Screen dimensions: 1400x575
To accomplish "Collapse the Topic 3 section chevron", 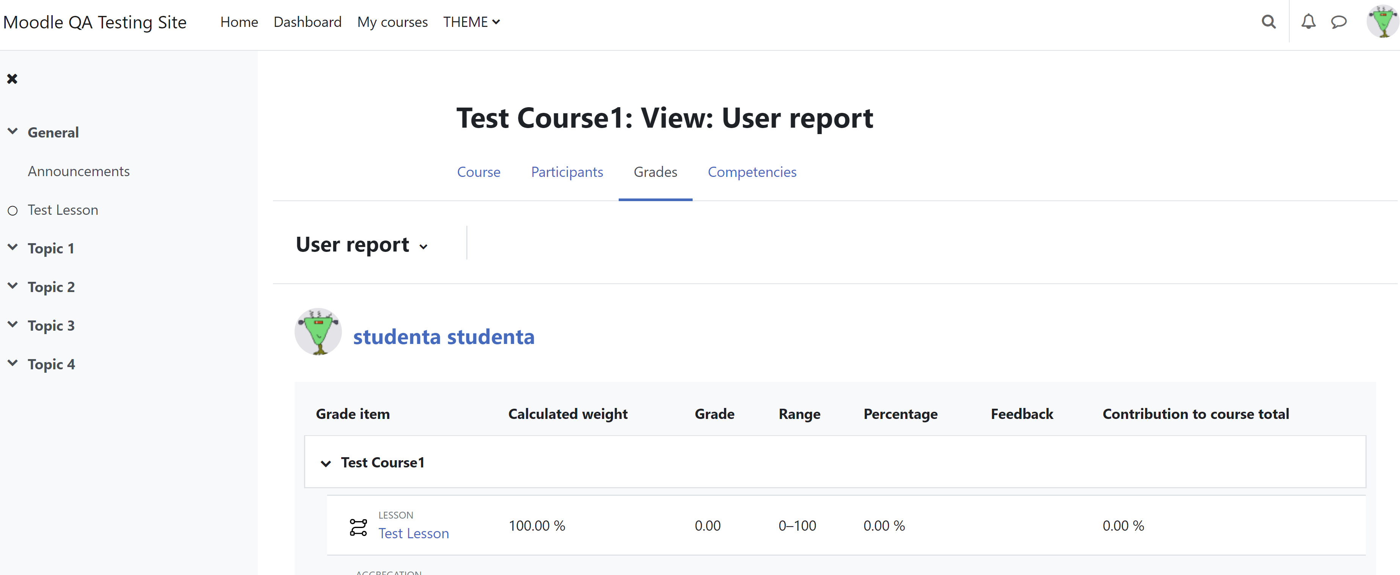I will coord(13,324).
